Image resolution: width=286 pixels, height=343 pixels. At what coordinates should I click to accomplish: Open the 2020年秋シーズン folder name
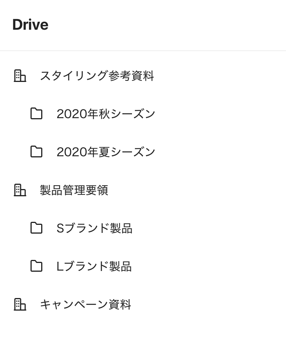106,114
